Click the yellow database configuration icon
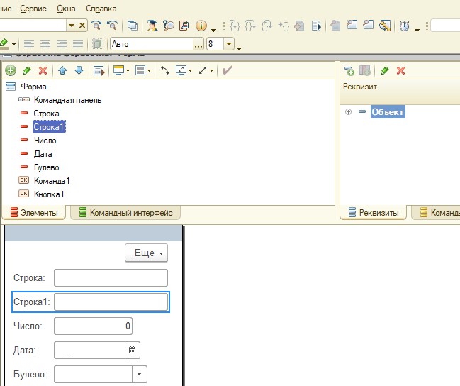The width and height of the screenshot is (460, 386). pos(385,26)
